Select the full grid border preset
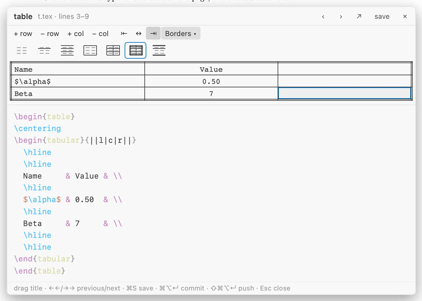 pos(113,50)
